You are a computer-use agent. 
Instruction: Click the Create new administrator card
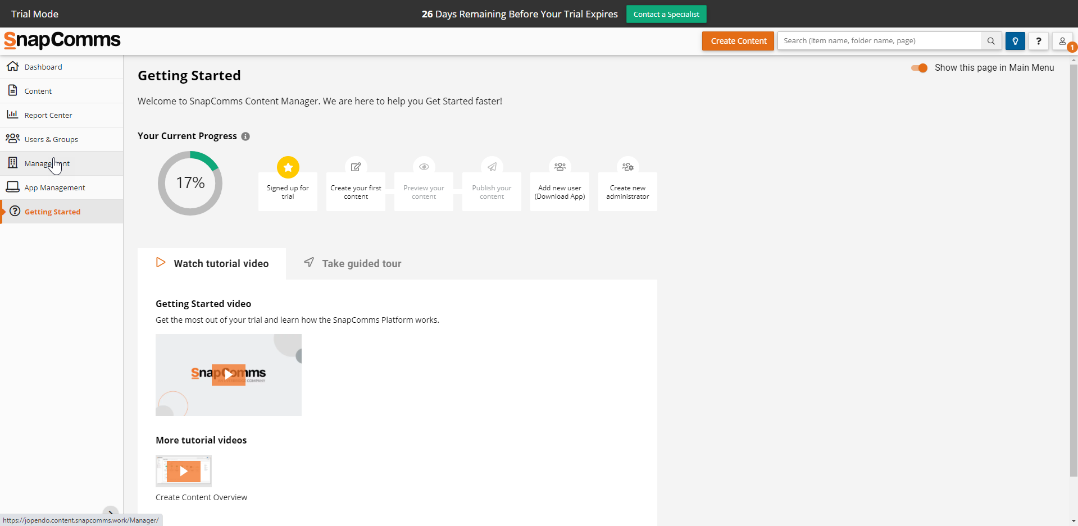tap(627, 191)
